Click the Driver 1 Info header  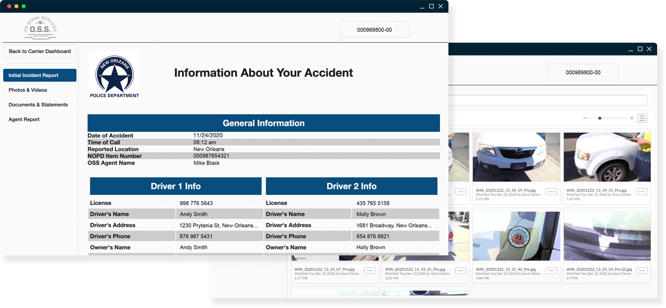pyautogui.click(x=175, y=186)
